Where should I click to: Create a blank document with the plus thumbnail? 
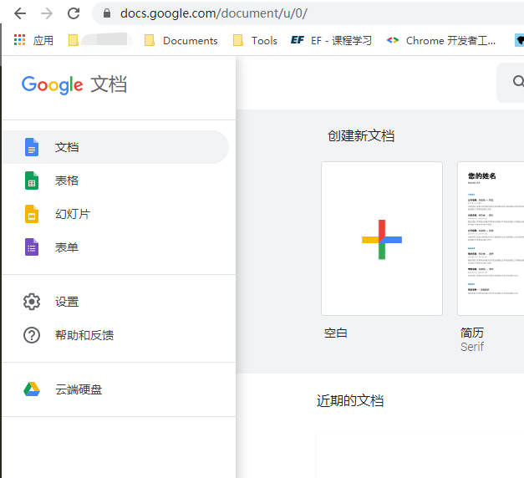point(382,239)
